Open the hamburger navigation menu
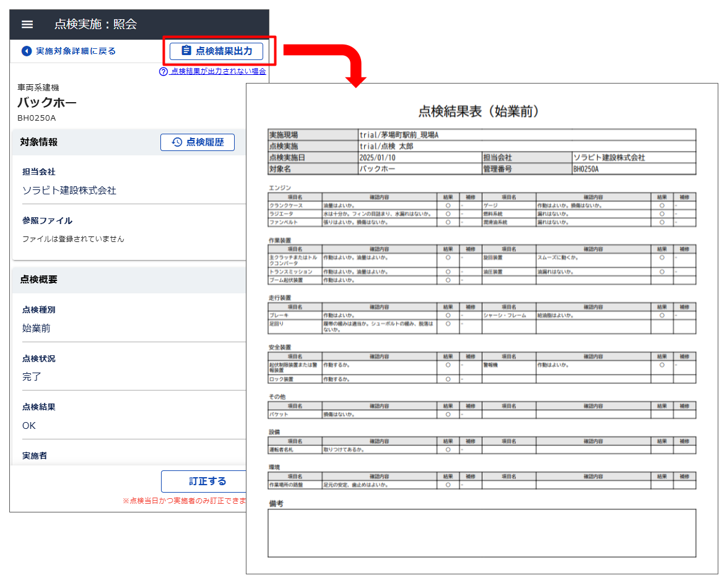Viewport: 727px width, 583px height. tap(26, 24)
